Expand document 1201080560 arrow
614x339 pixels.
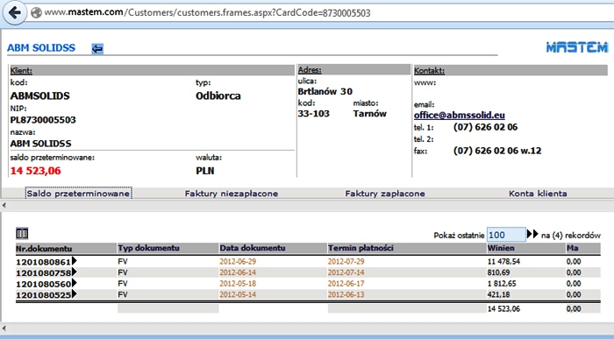point(75,283)
